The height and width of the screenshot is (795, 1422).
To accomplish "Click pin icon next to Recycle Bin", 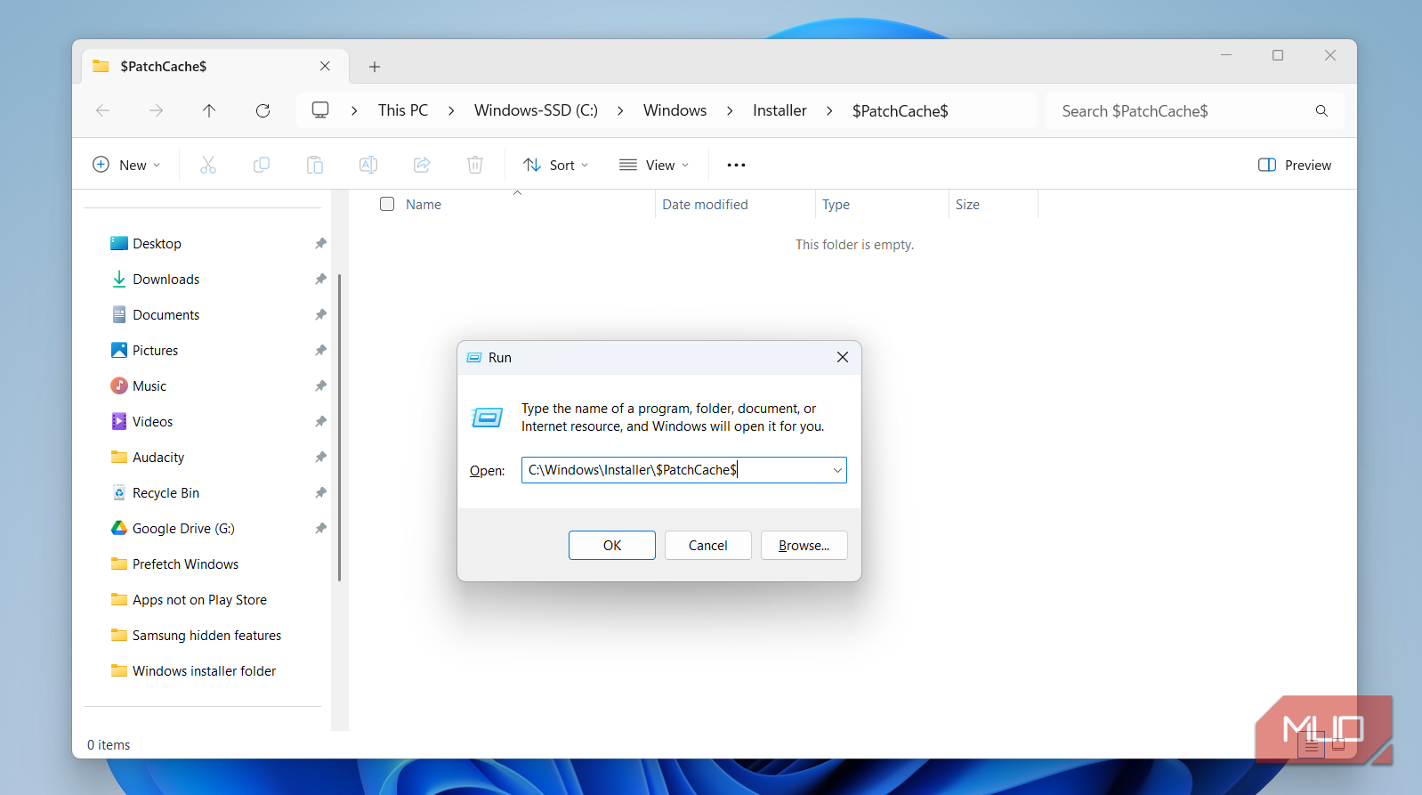I will (320, 492).
